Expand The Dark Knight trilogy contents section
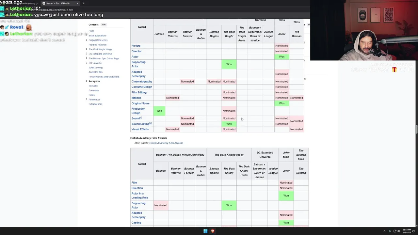 (87, 49)
